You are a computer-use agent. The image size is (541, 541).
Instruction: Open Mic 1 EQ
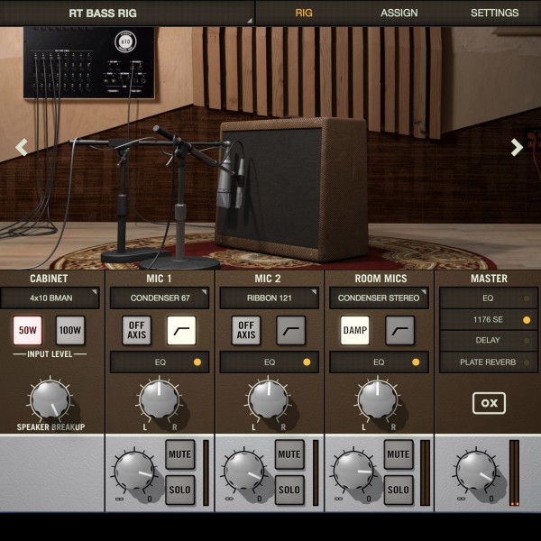click(160, 362)
